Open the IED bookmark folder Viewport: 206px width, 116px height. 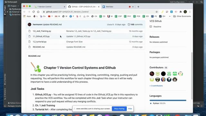[x=146, y=16]
